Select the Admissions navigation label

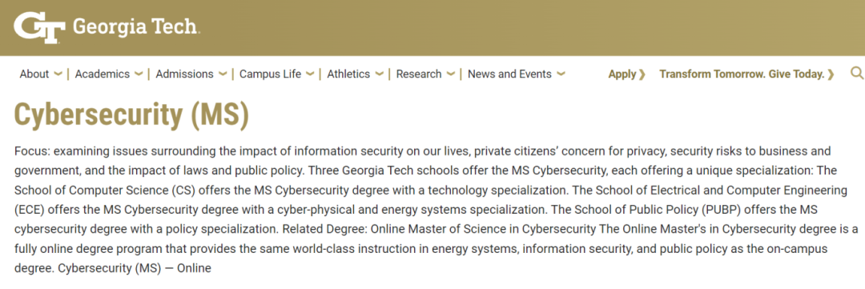pos(185,74)
